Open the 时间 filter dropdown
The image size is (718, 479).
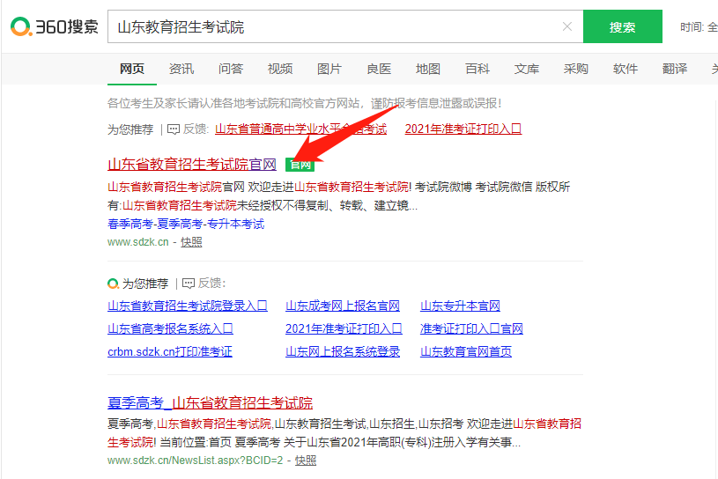tap(699, 27)
